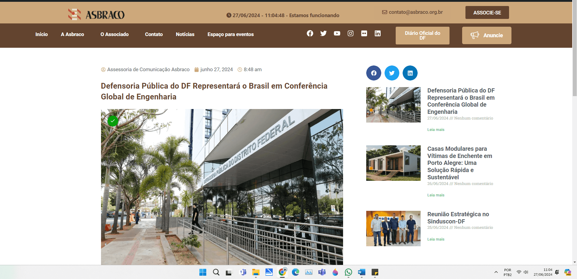The height and width of the screenshot is (279, 577).
Task: Click the Defensoria building sidebar thumbnail
Action: [x=393, y=105]
